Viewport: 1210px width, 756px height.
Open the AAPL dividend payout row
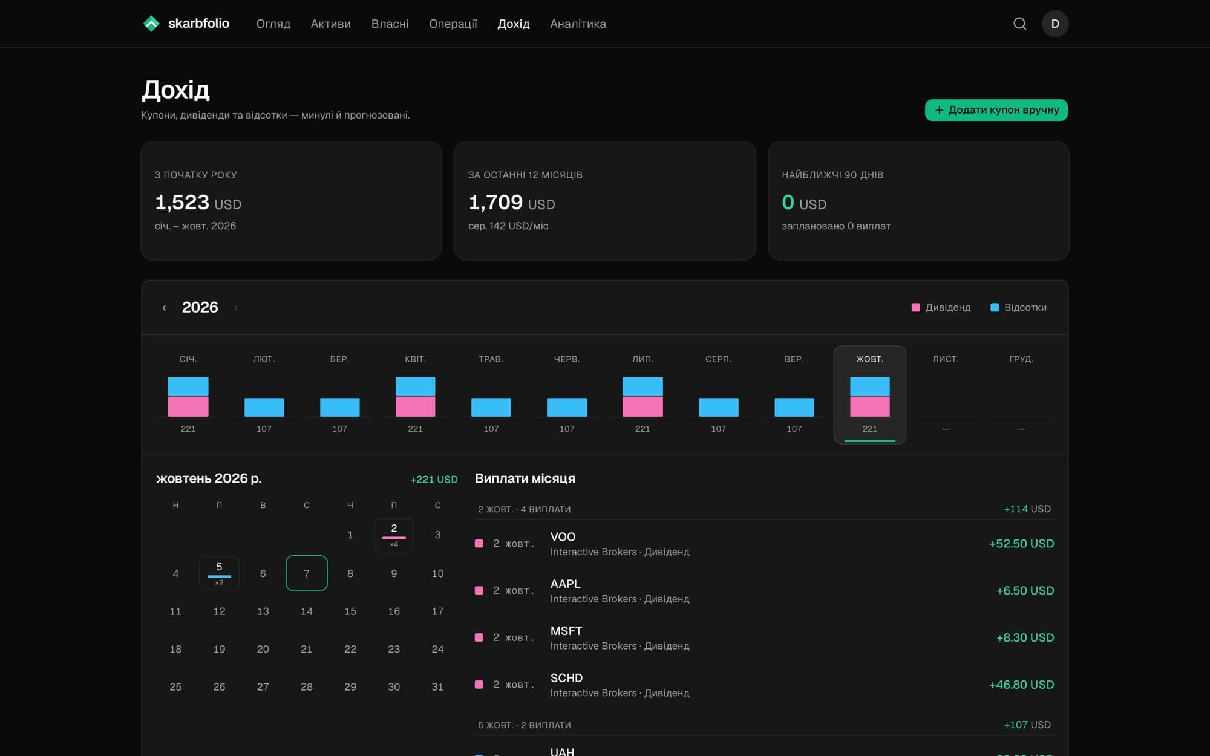pos(764,591)
